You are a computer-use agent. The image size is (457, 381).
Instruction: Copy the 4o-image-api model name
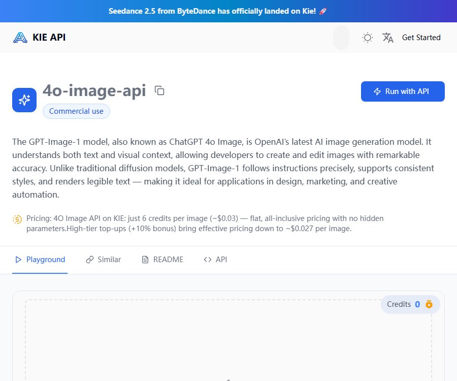tap(159, 90)
